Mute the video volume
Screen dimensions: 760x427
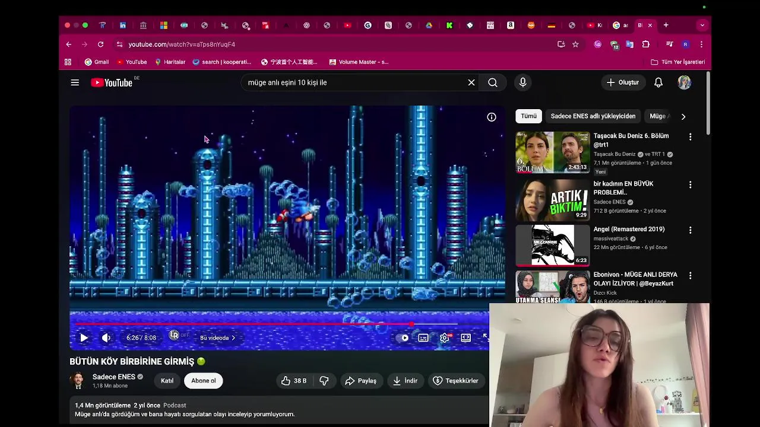(106, 338)
